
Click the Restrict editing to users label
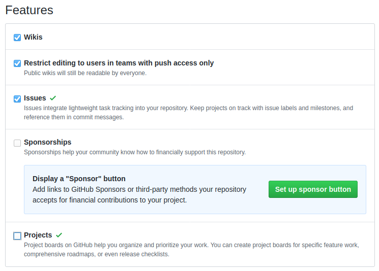point(119,63)
